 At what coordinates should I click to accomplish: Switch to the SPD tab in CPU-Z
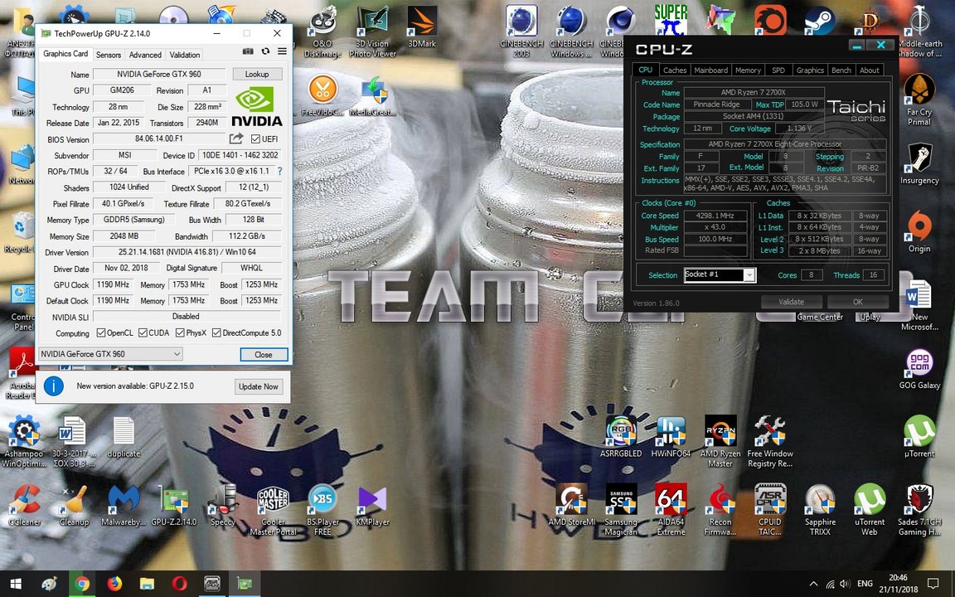click(778, 70)
